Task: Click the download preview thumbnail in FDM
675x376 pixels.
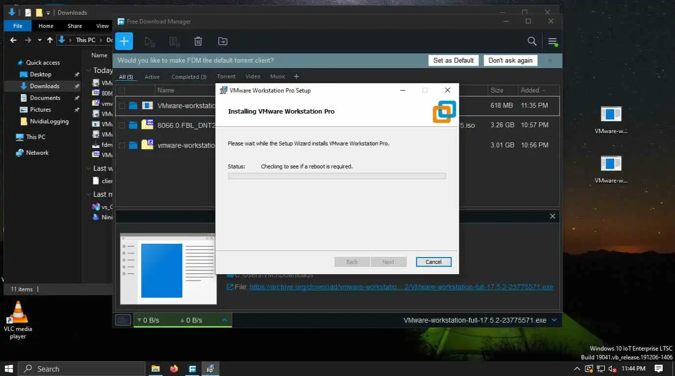Action: [x=168, y=268]
